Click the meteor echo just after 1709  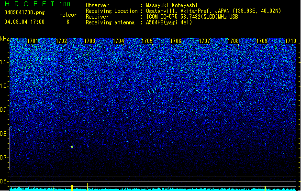265,144
